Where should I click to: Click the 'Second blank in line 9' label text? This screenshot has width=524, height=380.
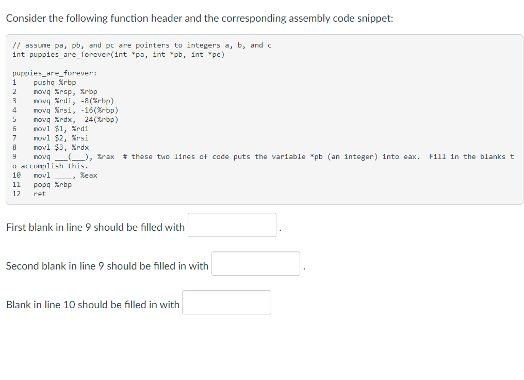(x=106, y=266)
